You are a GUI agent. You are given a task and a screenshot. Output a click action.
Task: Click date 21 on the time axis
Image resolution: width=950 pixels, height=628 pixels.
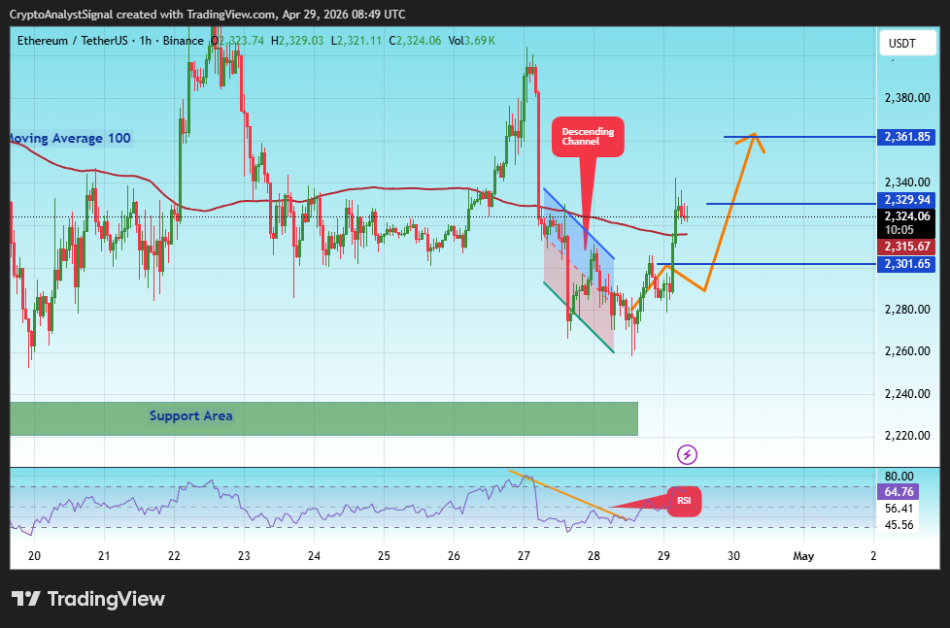104,556
